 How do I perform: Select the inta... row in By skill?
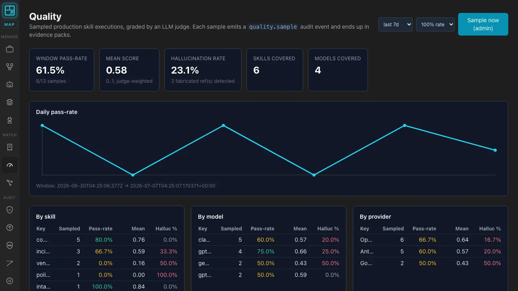tap(107, 287)
